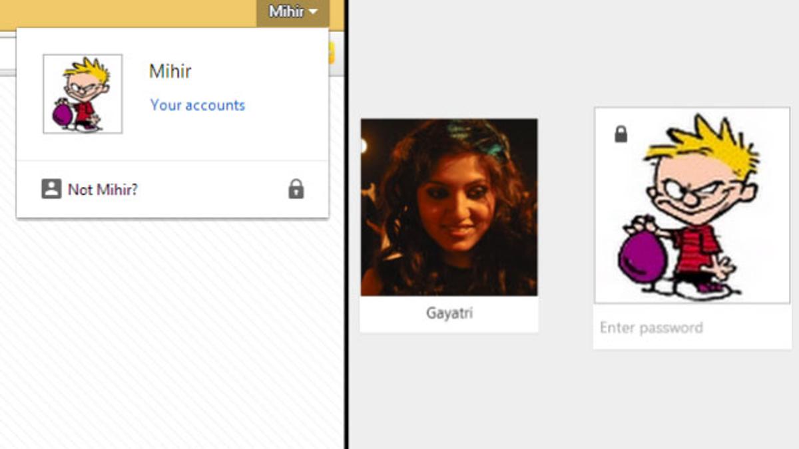
Task: Choose the Not Mihir? option
Action: (103, 190)
